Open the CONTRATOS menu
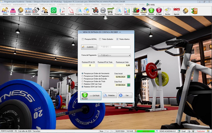Image resolution: width=212 pixels, height=133 pixels. point(62,5)
